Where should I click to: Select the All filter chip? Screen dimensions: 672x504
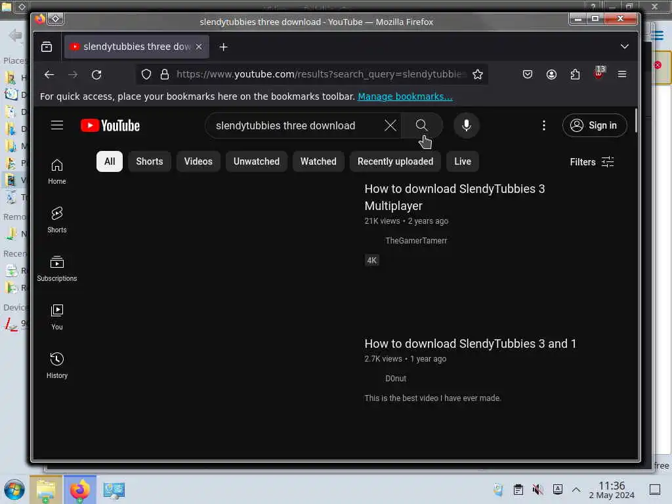110,161
